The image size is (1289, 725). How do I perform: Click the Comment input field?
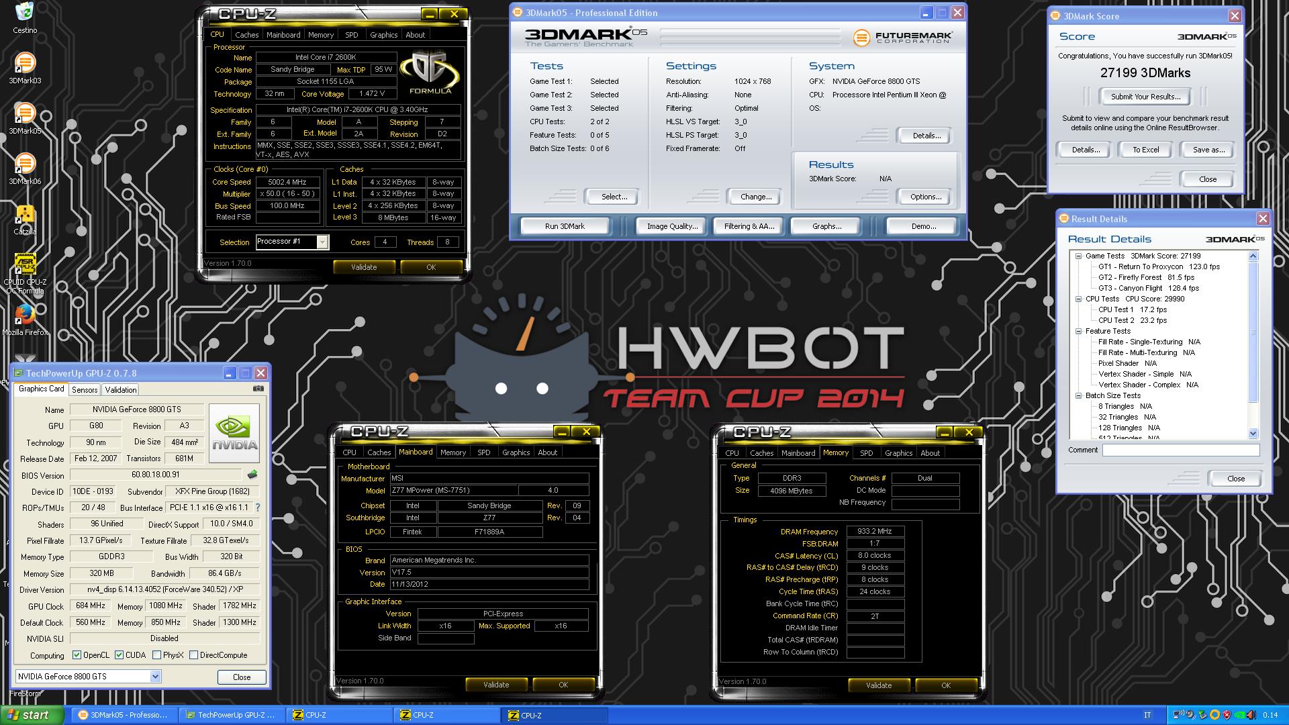click(x=1181, y=450)
